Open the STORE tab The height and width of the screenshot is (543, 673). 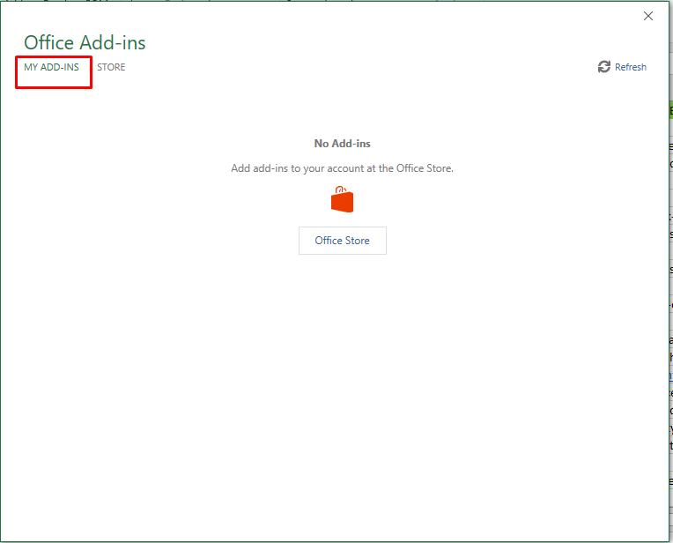point(111,67)
